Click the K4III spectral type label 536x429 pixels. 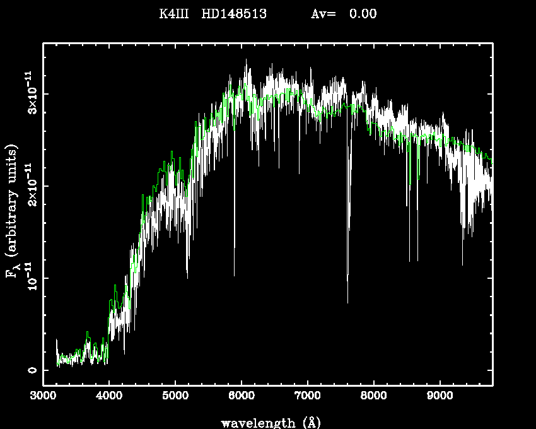pyautogui.click(x=174, y=14)
